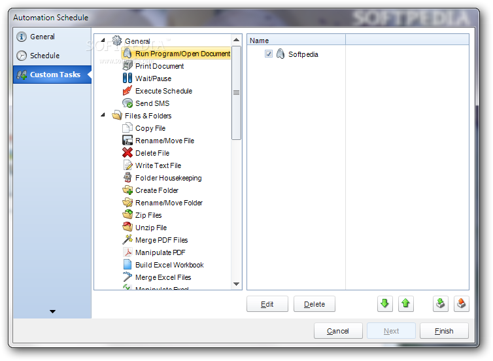Click the Merge PDF Files wand icon
The height and width of the screenshot is (361, 493).
(127, 239)
